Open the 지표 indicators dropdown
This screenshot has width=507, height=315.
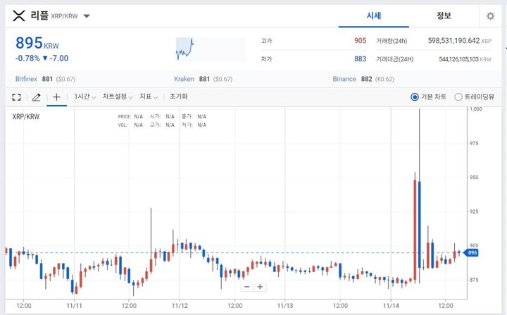(149, 97)
